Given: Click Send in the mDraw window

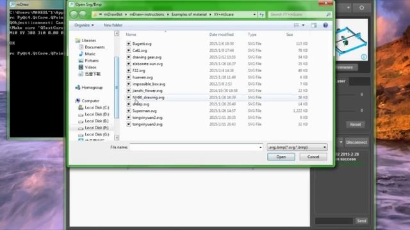Looking at the screenshot, I should coord(361,221).
